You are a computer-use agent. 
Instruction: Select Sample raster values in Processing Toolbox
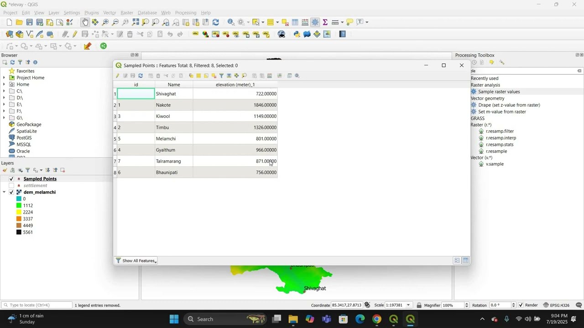click(x=499, y=92)
